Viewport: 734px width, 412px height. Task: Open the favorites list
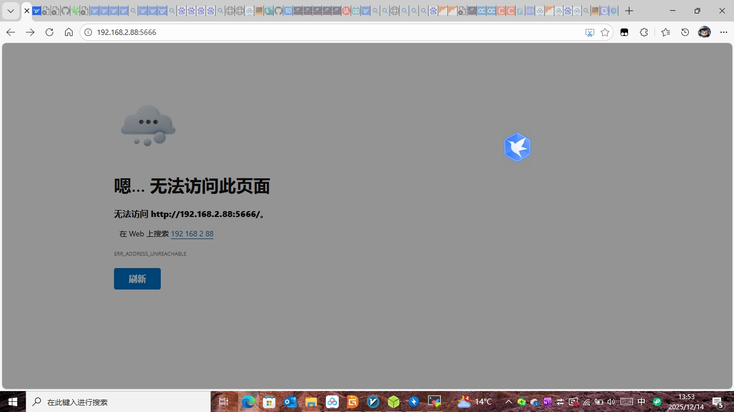click(666, 32)
